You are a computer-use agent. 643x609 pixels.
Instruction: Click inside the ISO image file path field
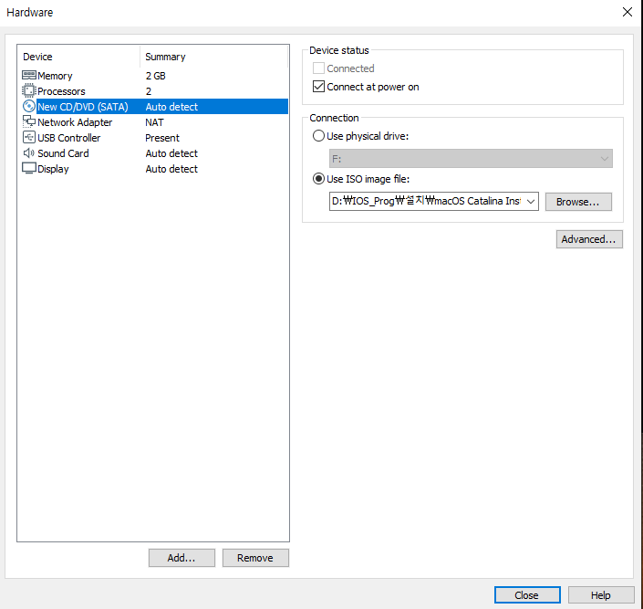click(425, 202)
